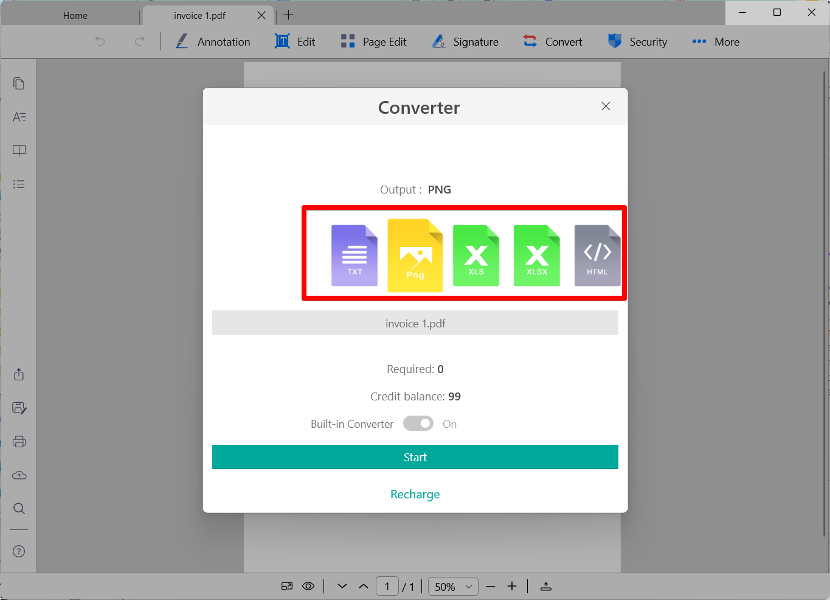Choose XLSX output format icon
This screenshot has height=600, width=830.
(537, 256)
